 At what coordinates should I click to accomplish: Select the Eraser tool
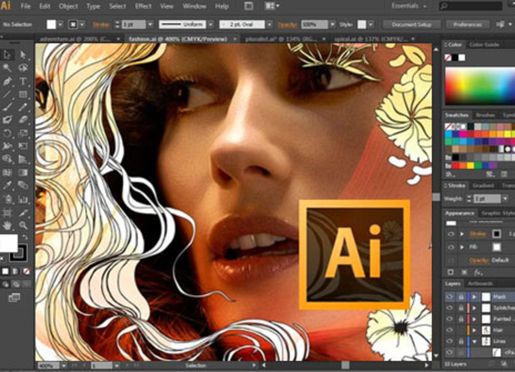point(23,120)
